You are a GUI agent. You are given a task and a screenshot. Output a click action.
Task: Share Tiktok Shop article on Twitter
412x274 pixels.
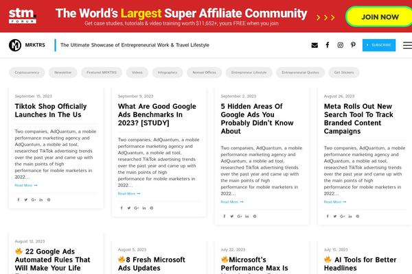(26, 200)
